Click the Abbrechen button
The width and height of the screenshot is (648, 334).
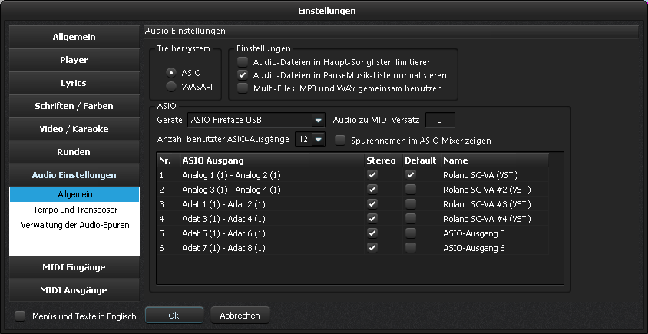[240, 316]
